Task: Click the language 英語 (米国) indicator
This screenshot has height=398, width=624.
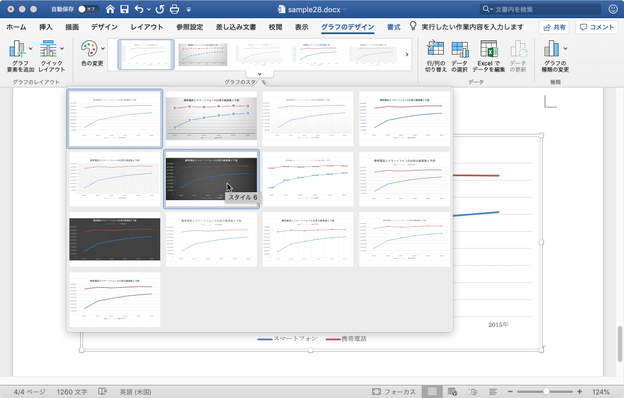Action: [135, 392]
